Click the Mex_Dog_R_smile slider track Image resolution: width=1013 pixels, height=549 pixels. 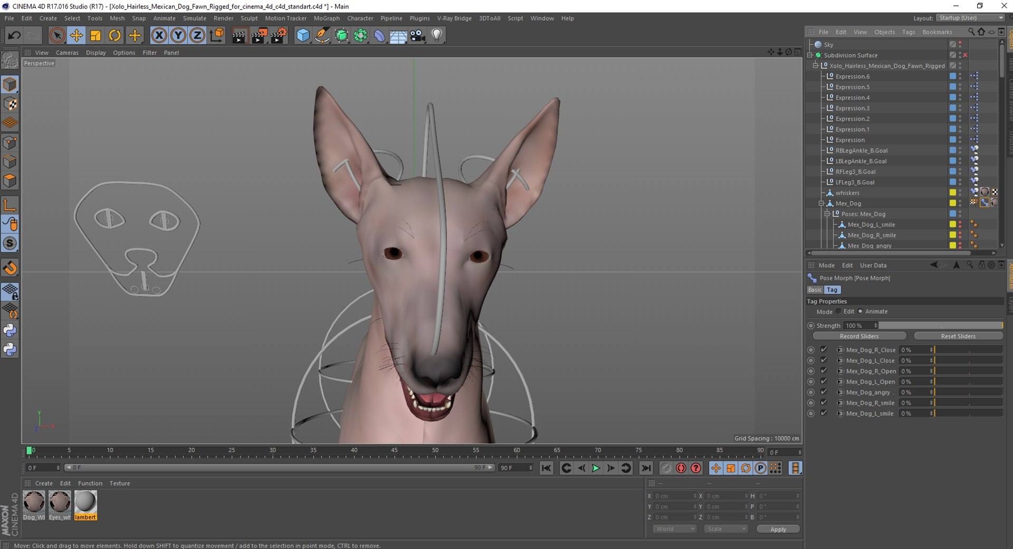coord(968,403)
